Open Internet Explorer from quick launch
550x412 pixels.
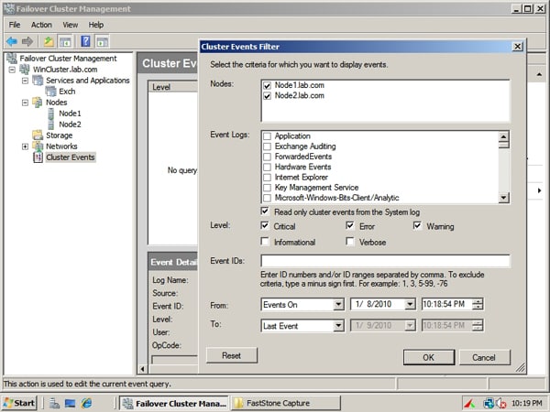pos(87,404)
